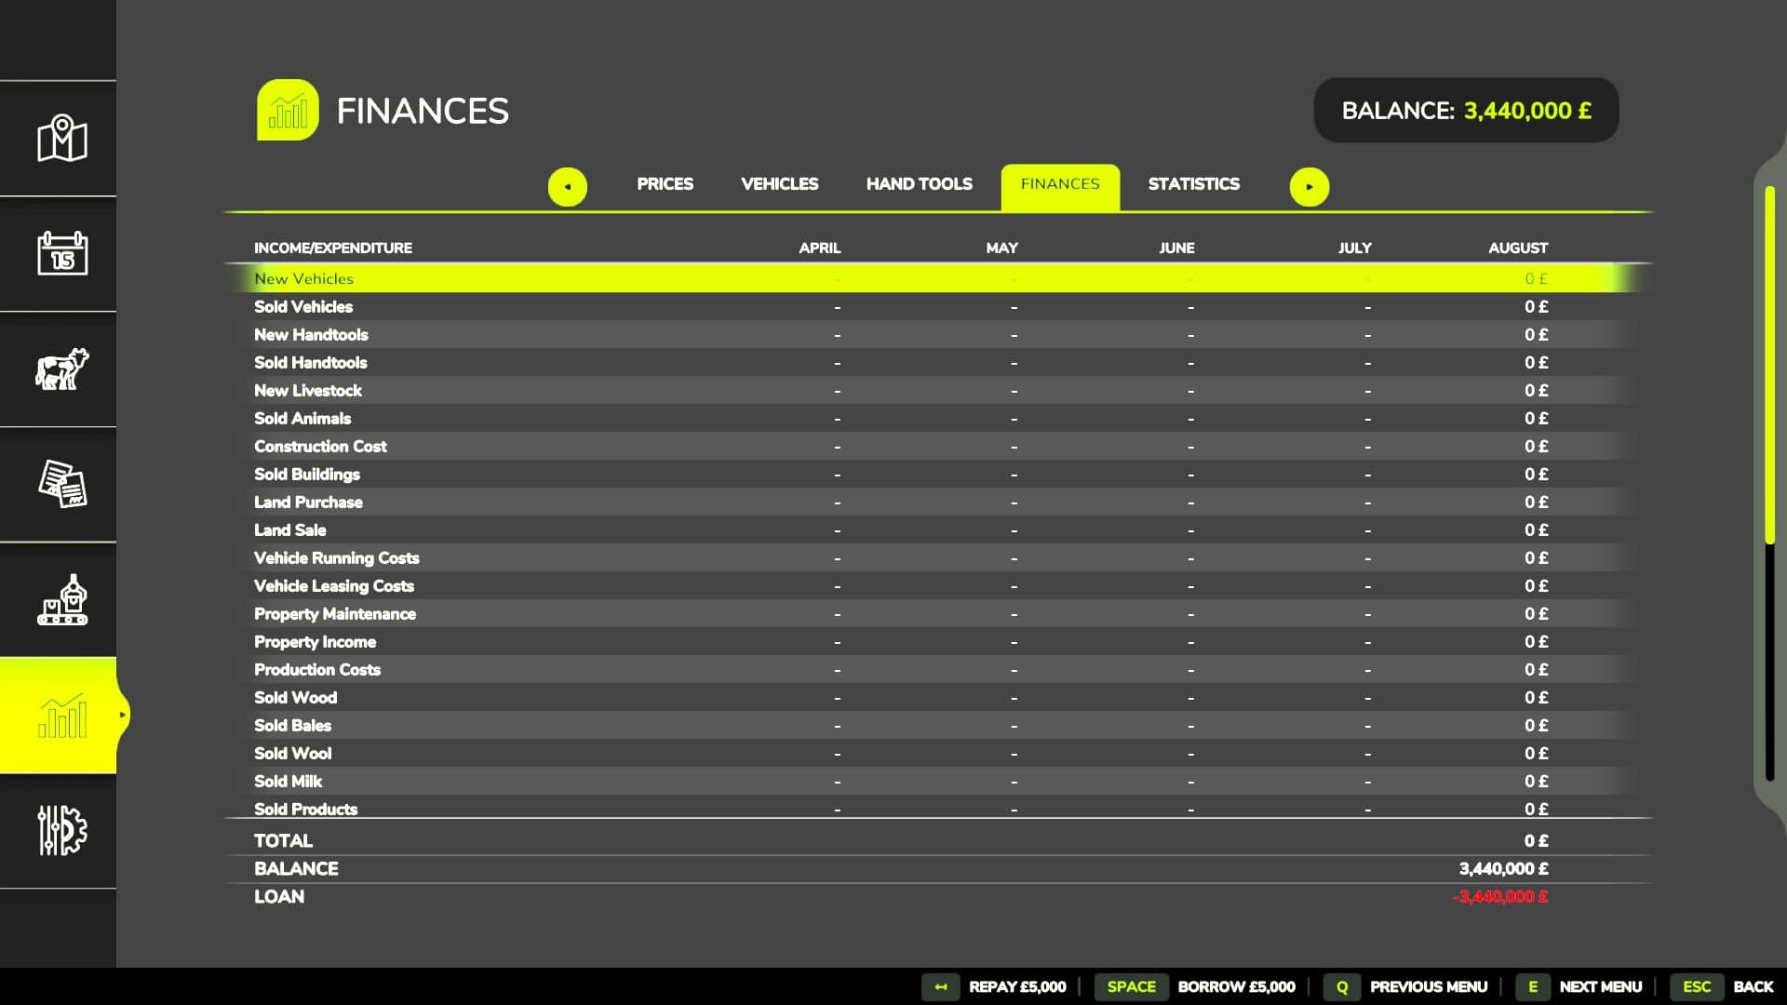Open the animals cow icon page
Viewport: 1787px width, 1005px height.
61,368
